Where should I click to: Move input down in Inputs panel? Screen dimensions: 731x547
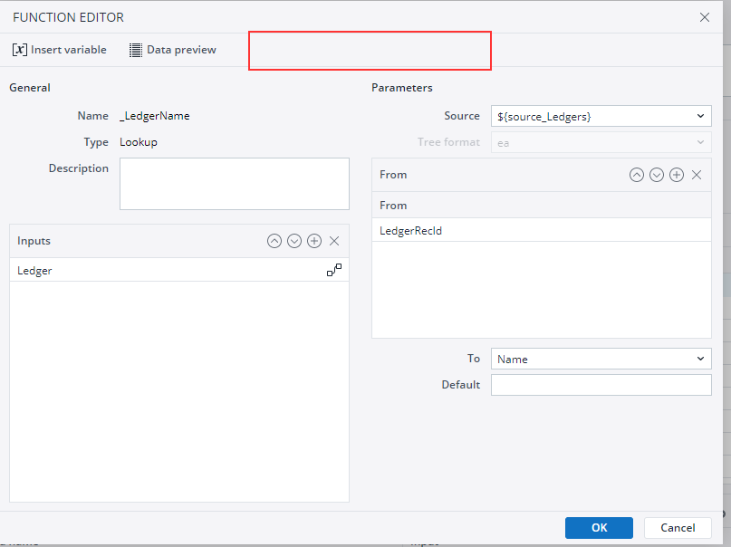pyautogui.click(x=294, y=241)
